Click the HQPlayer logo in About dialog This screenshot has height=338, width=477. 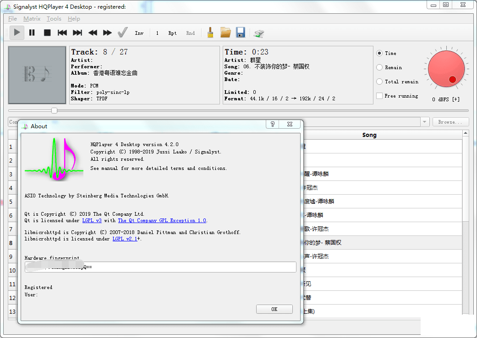pyautogui.click(x=54, y=159)
